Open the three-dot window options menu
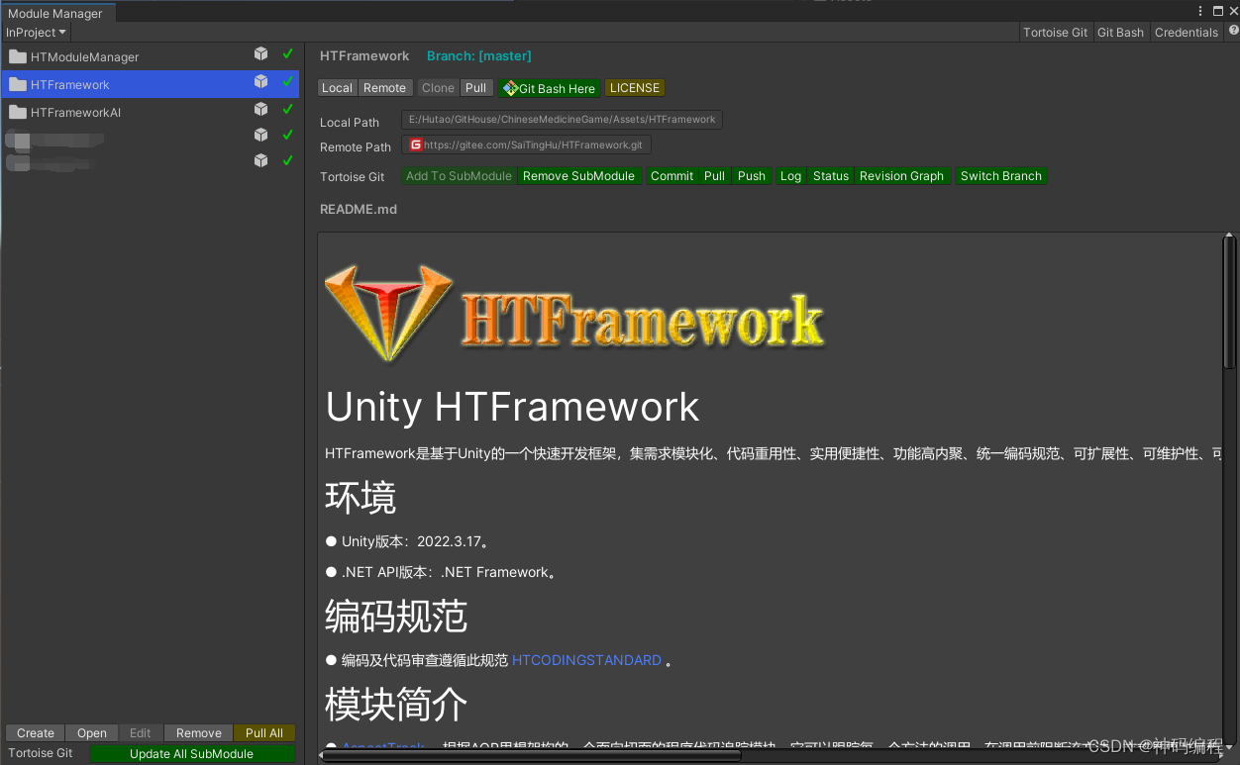This screenshot has height=765, width=1240. click(x=1201, y=11)
